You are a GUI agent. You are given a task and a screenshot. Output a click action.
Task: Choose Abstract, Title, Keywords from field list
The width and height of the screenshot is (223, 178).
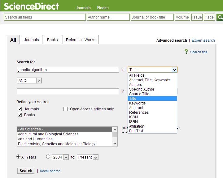click(150, 80)
